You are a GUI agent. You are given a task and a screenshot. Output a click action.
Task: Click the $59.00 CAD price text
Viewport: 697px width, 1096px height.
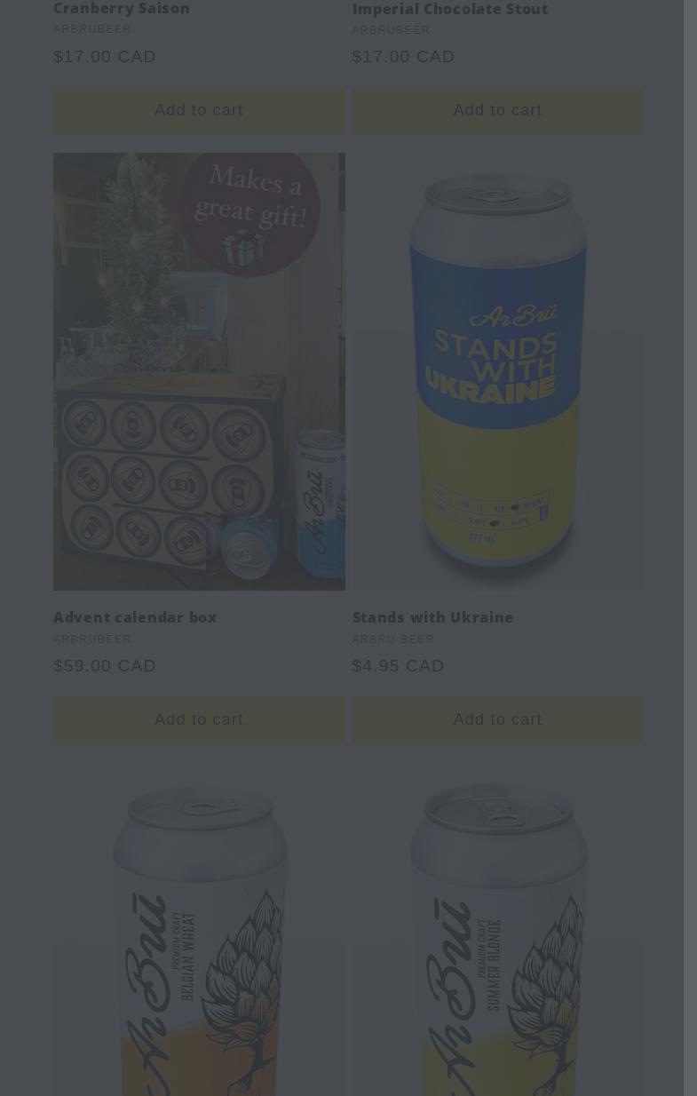click(105, 665)
